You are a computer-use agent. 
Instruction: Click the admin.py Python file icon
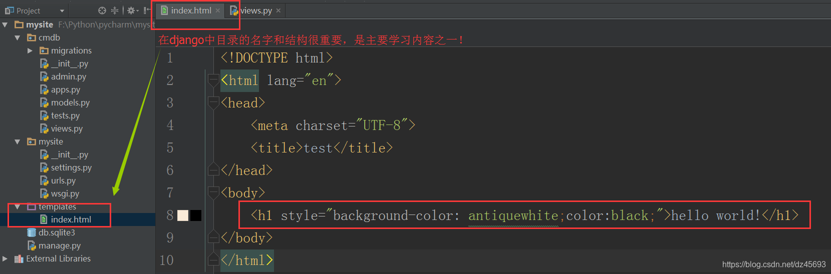coord(44,76)
